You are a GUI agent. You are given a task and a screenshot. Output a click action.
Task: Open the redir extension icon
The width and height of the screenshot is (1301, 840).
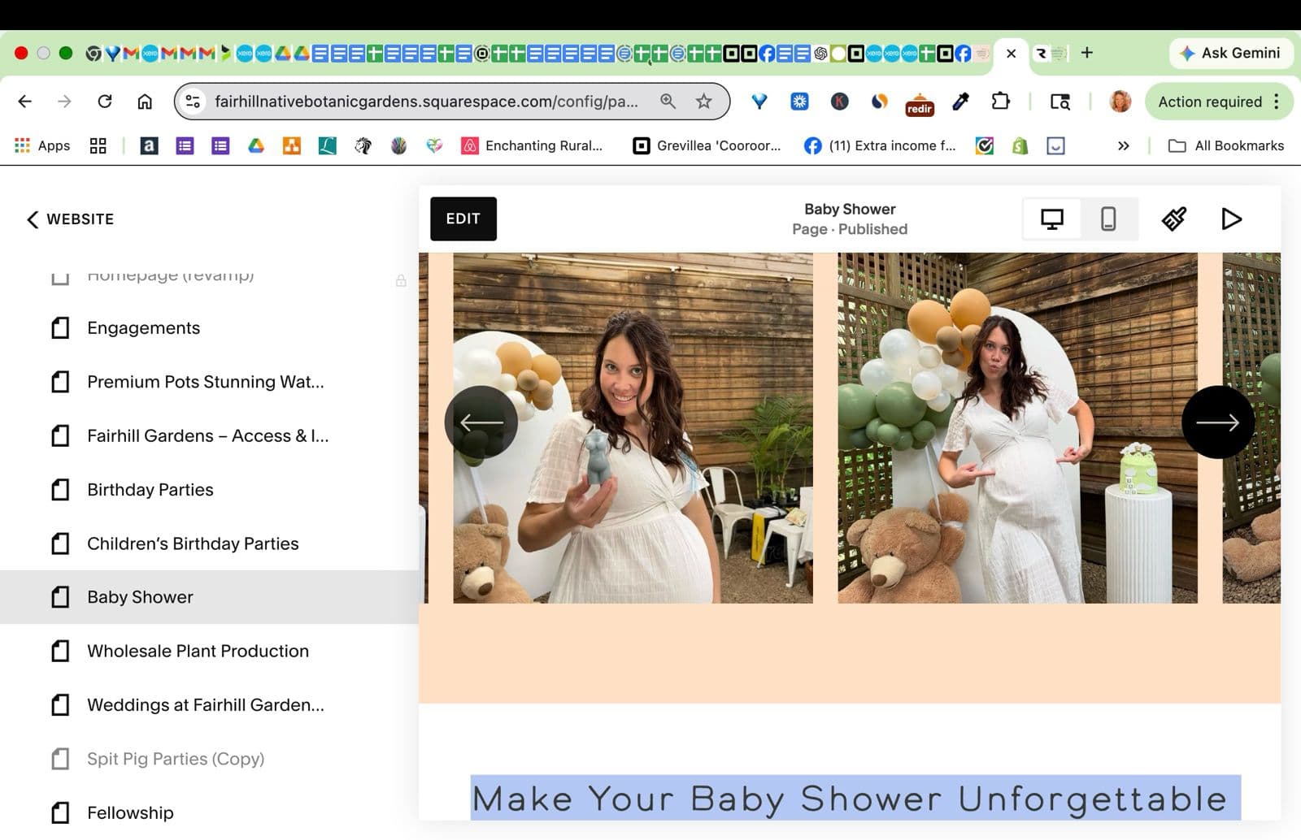pos(920,103)
